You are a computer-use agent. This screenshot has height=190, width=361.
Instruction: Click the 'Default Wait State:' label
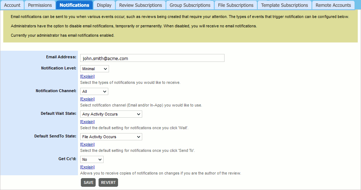click(58, 114)
